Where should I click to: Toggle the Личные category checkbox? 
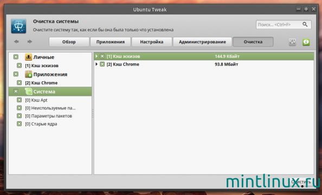pos(16,57)
